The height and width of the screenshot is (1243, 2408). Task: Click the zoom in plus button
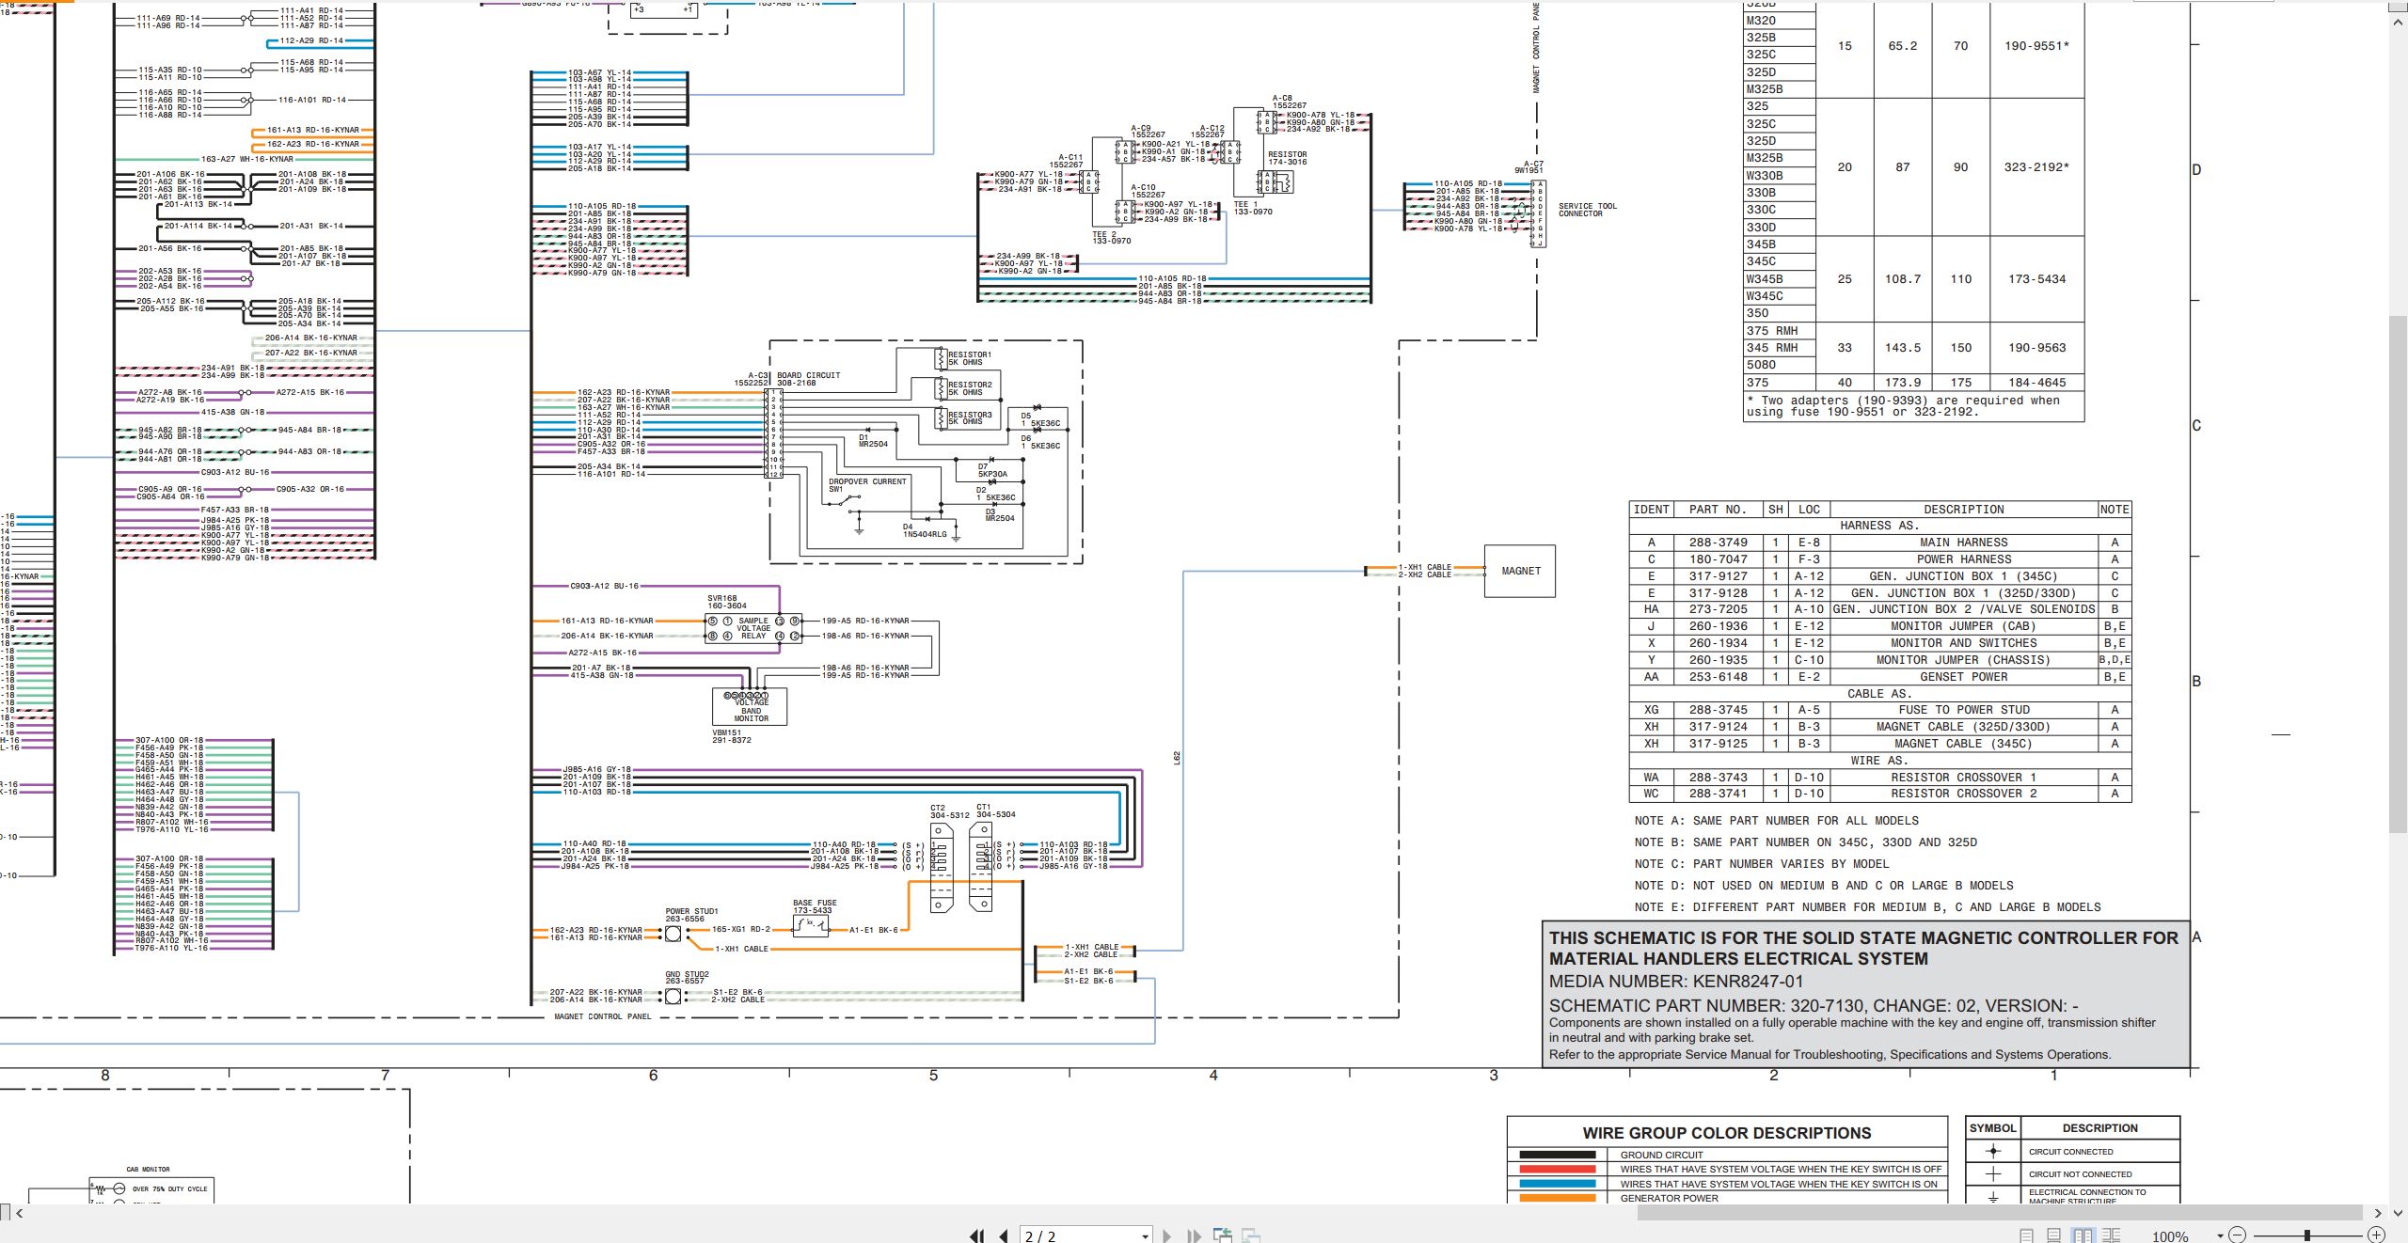[x=2376, y=1235]
